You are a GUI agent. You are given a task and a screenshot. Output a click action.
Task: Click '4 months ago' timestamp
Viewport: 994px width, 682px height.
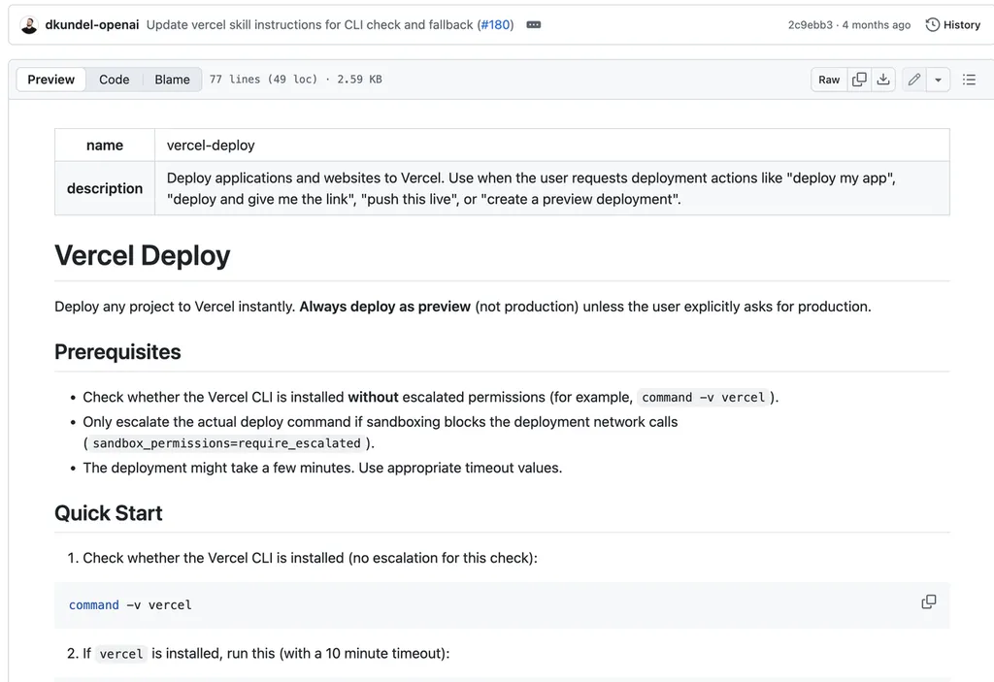877,24
